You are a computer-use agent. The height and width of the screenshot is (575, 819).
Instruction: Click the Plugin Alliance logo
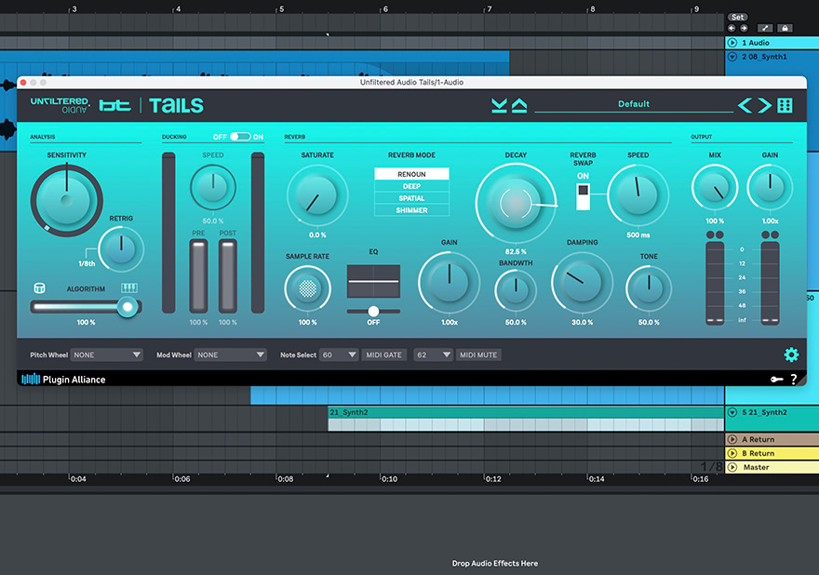(63, 380)
